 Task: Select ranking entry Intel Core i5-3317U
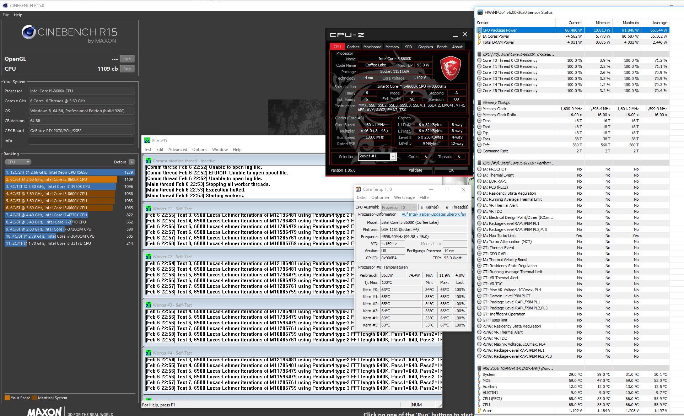click(x=70, y=243)
